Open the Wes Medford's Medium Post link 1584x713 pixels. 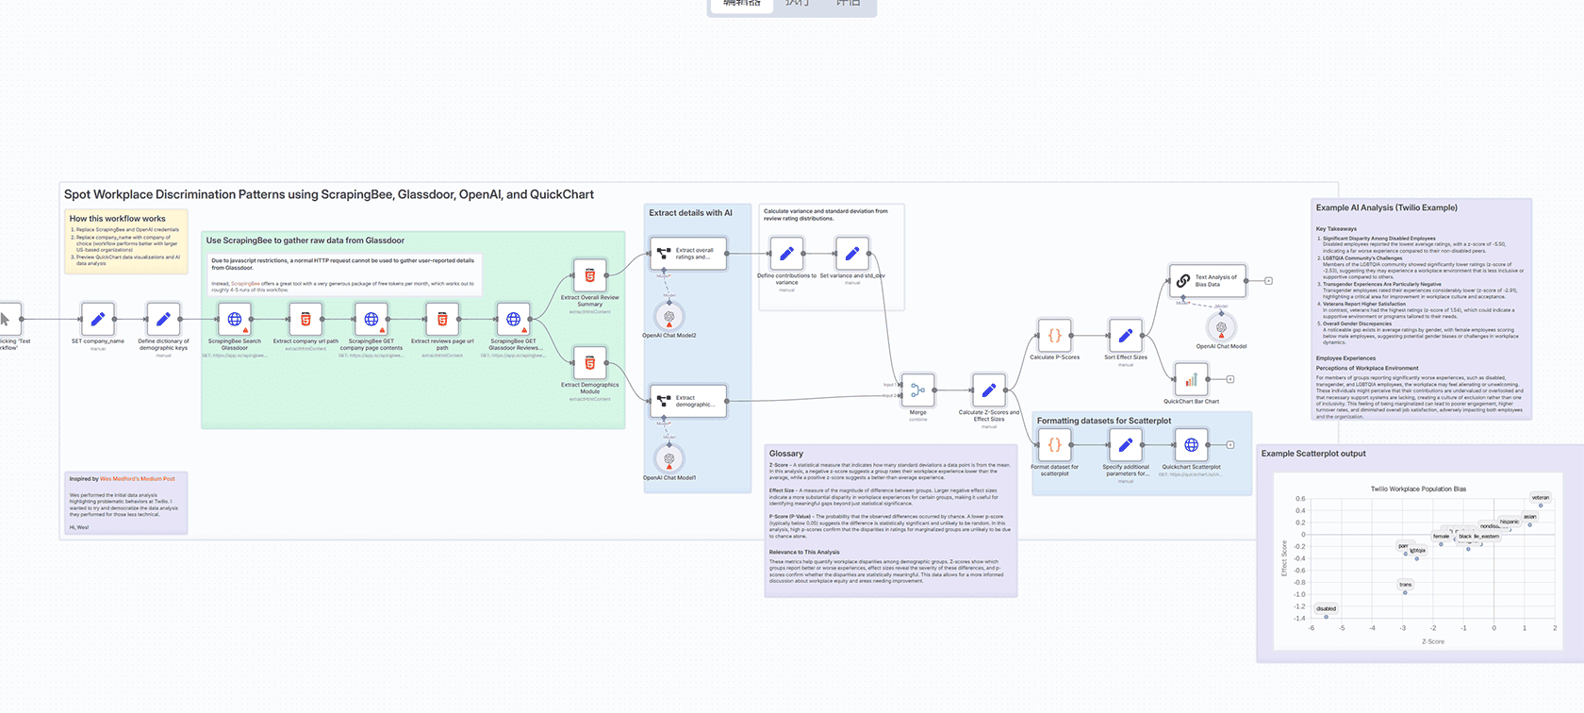[137, 479]
